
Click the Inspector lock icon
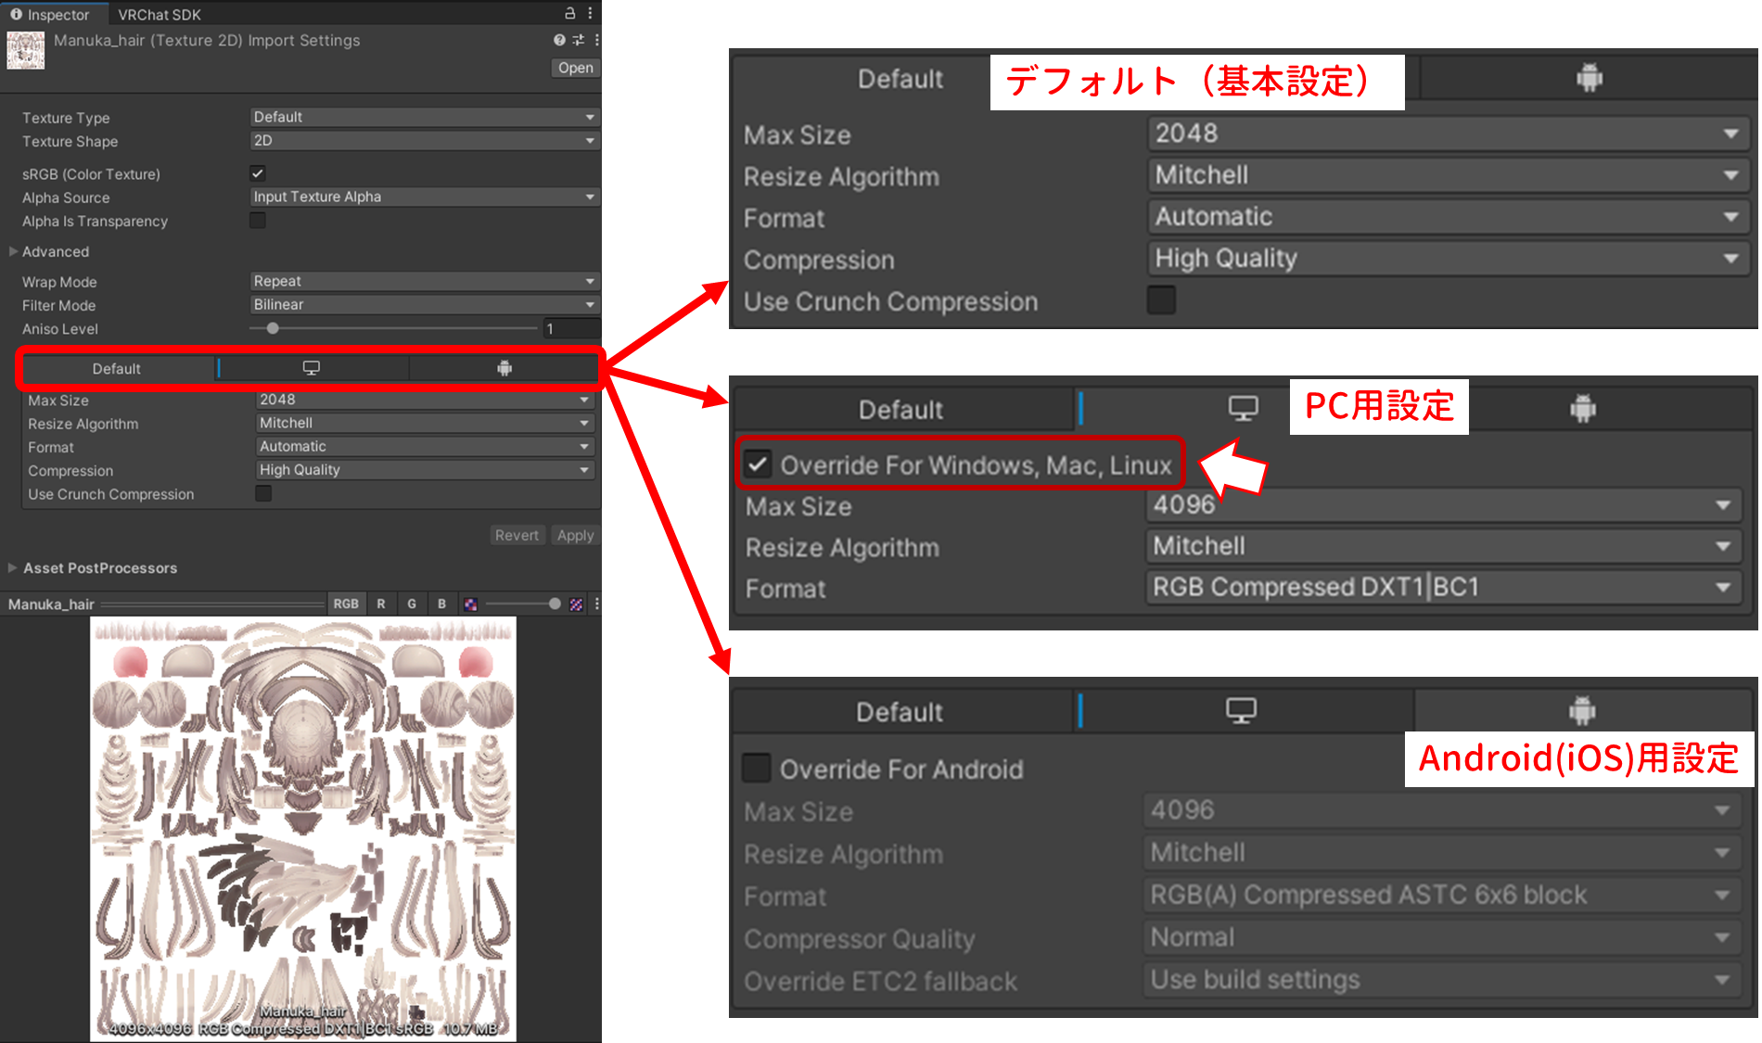tap(570, 13)
